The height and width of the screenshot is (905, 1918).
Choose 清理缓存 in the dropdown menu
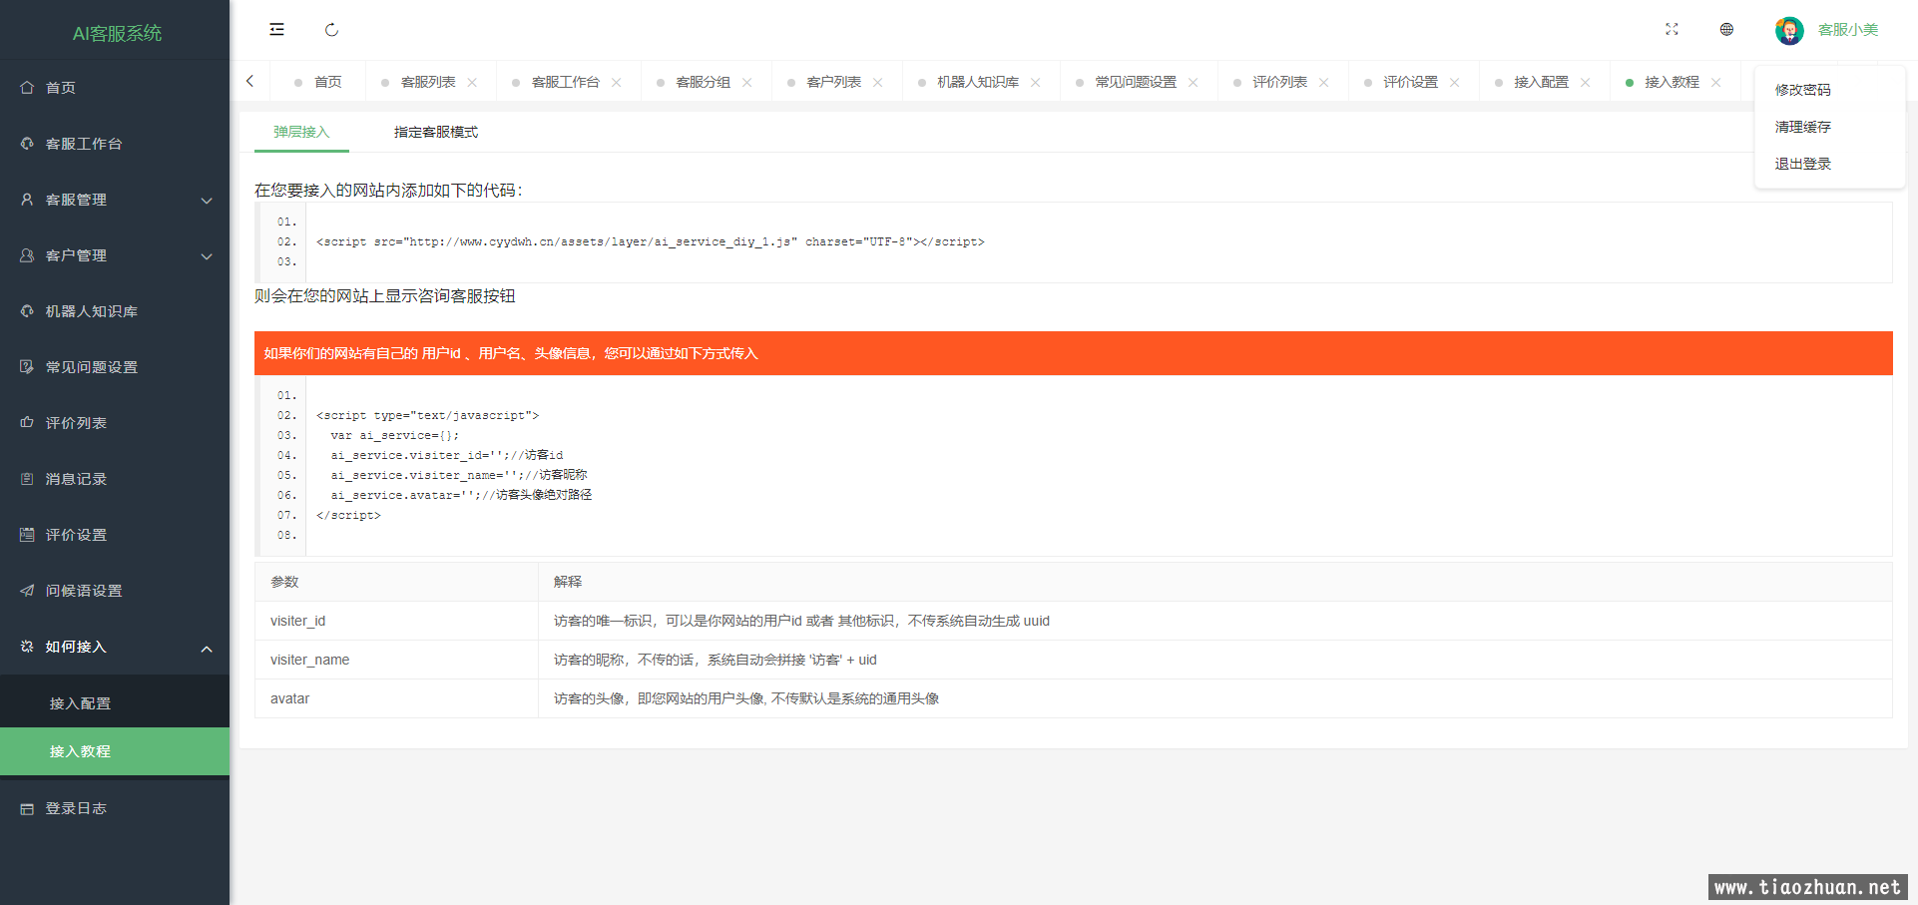1802,127
